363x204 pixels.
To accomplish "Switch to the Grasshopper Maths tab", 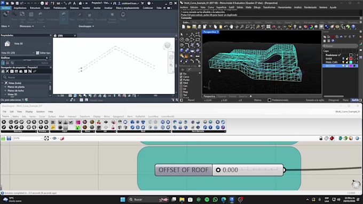I will click(15, 117).
